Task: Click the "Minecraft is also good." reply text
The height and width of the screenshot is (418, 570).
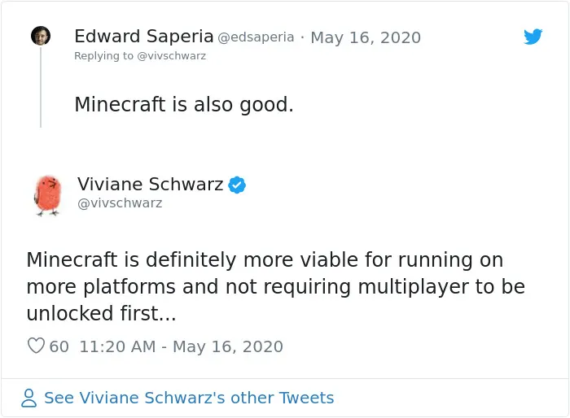Action: point(184,105)
